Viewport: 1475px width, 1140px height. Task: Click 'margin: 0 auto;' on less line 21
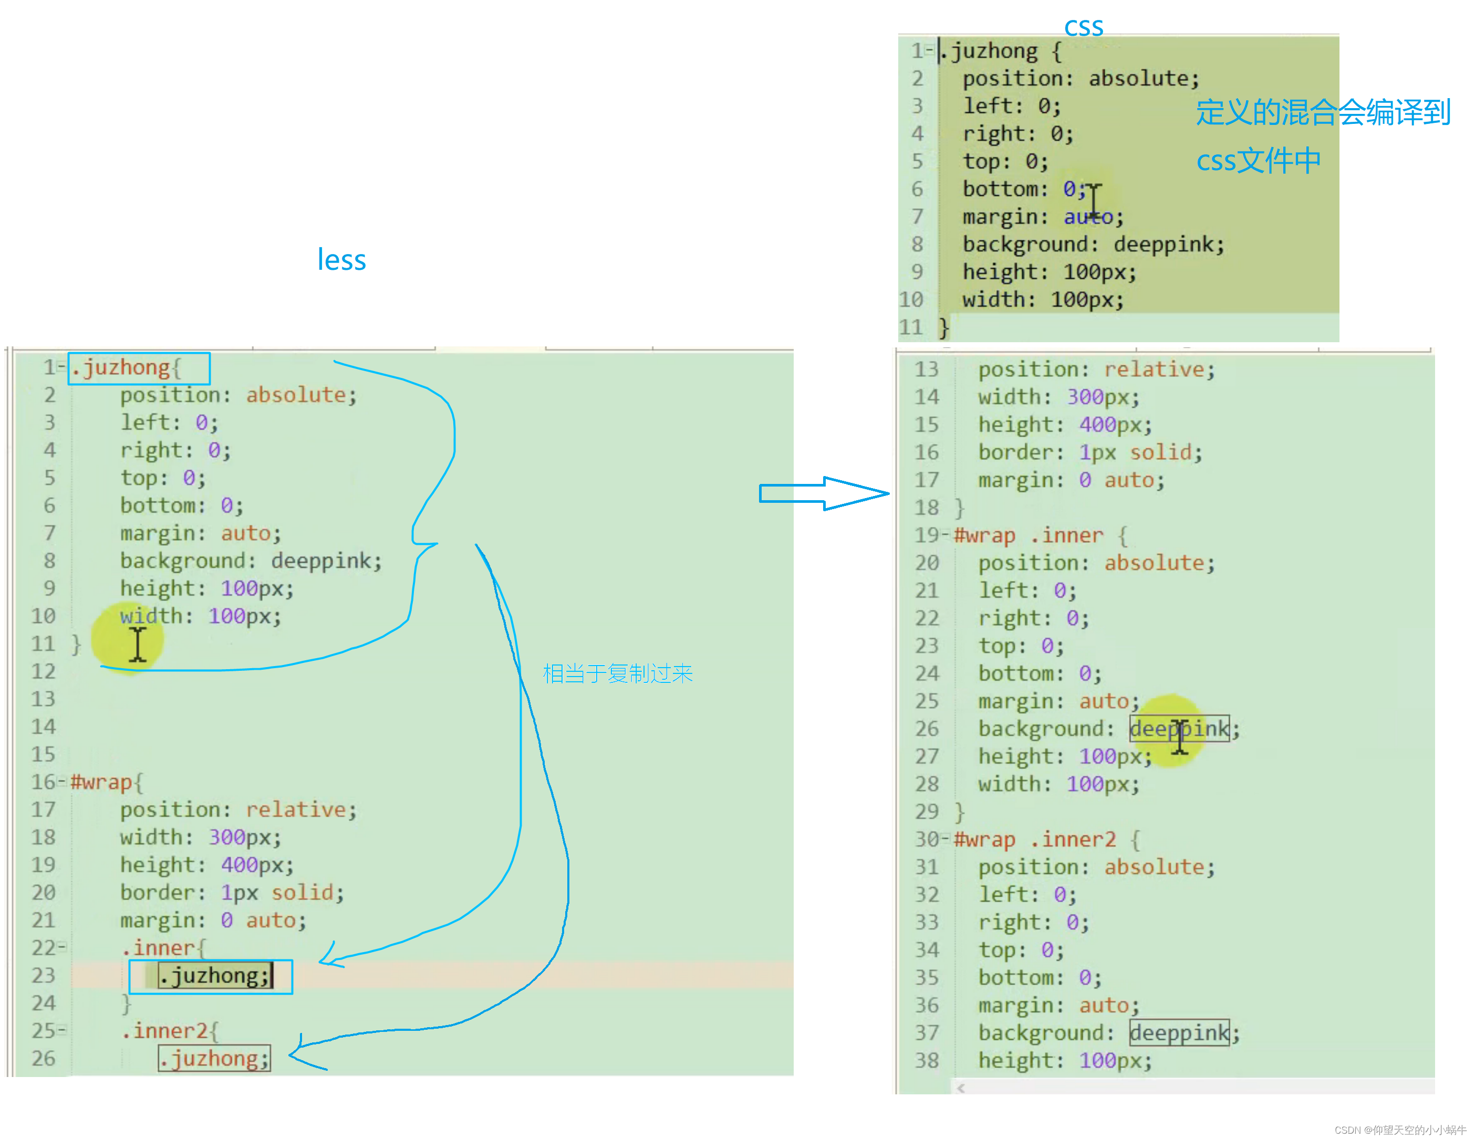tap(213, 920)
